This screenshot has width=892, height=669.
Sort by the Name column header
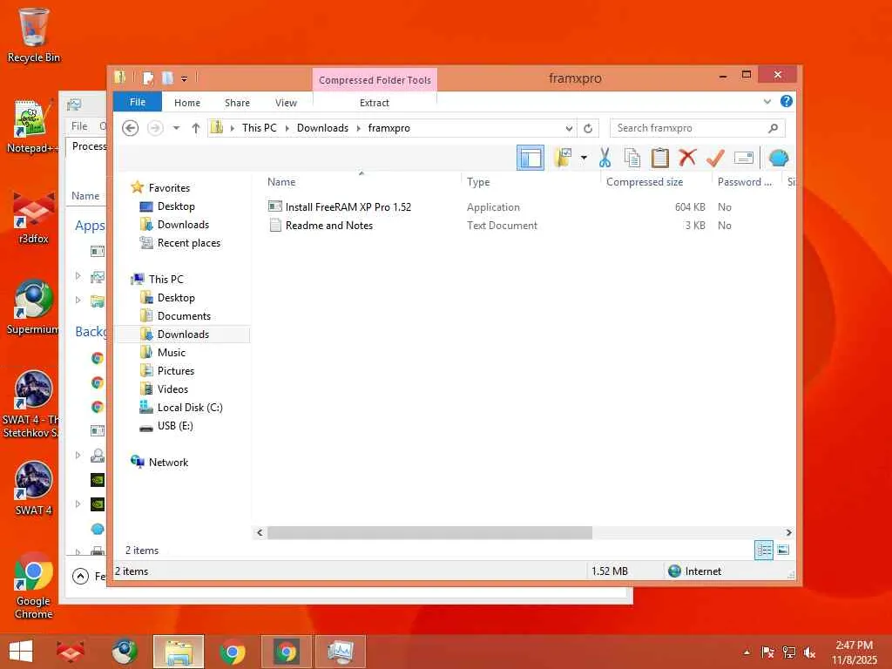click(x=281, y=181)
